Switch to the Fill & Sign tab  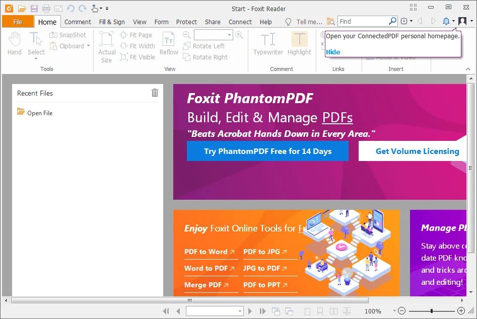pos(112,22)
